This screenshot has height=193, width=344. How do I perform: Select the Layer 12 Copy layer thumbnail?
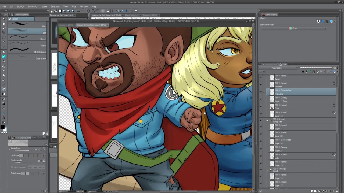pyautogui.click(x=272, y=99)
